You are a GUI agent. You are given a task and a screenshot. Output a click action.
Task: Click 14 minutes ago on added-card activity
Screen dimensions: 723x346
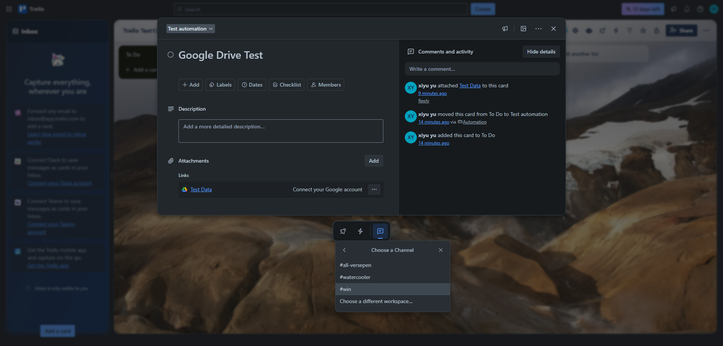click(434, 143)
